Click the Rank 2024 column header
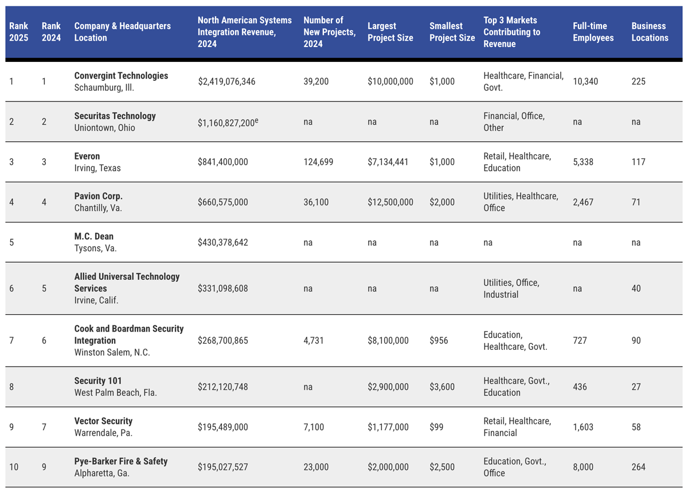688x495 pixels. pos(51,32)
